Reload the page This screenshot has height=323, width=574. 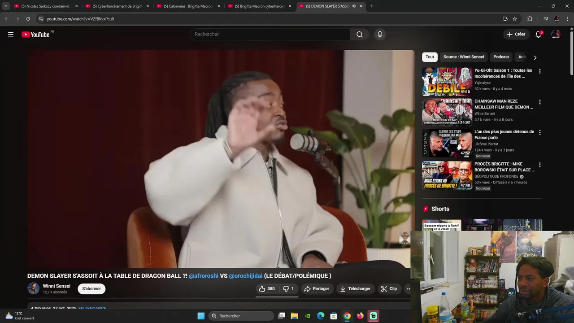coord(28,19)
